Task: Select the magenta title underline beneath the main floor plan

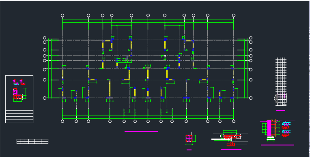Action: pyautogui.click(x=141, y=131)
